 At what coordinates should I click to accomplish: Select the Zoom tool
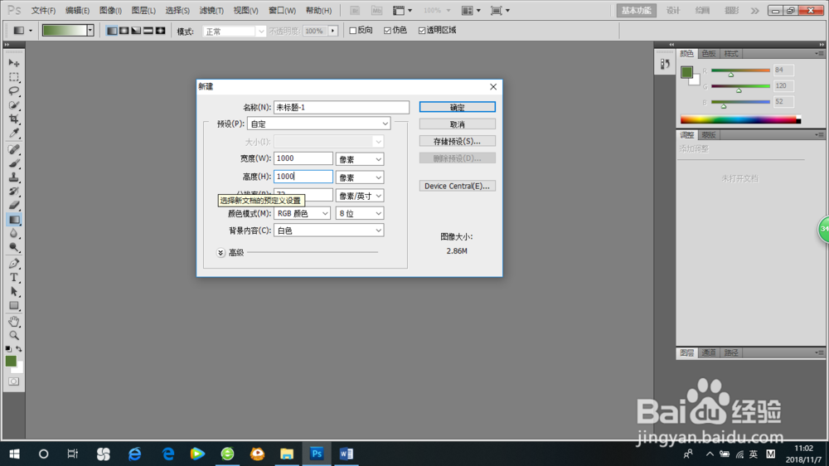pyautogui.click(x=14, y=335)
